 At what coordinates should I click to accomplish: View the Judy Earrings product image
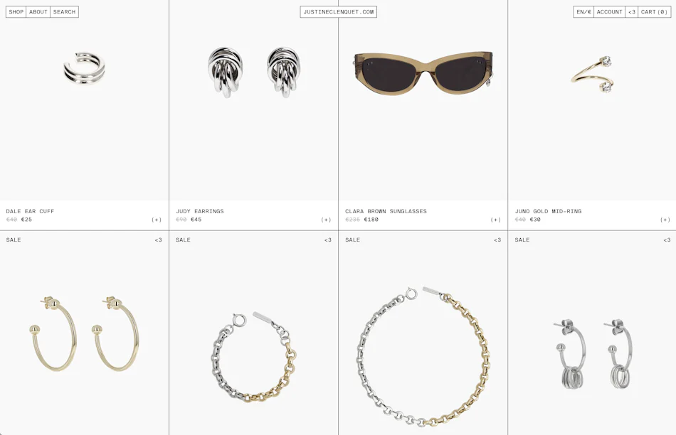pyautogui.click(x=254, y=72)
